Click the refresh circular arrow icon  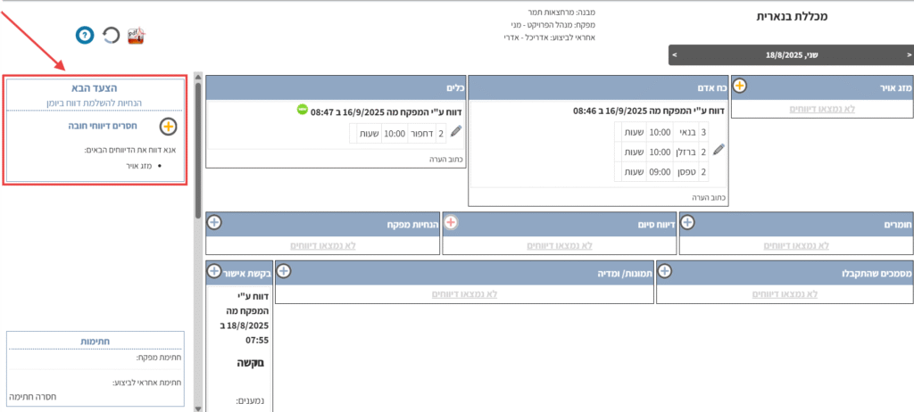tap(111, 36)
